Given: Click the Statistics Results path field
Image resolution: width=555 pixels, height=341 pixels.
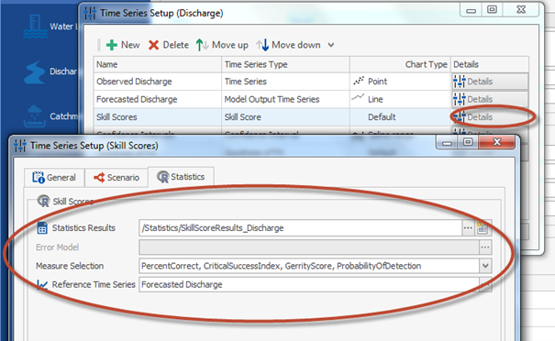Looking at the screenshot, I should click(301, 228).
